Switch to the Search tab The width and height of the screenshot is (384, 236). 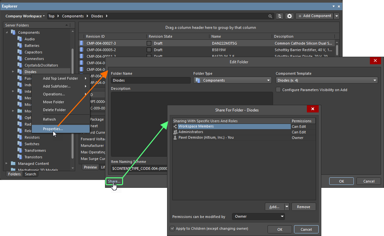tap(31, 174)
